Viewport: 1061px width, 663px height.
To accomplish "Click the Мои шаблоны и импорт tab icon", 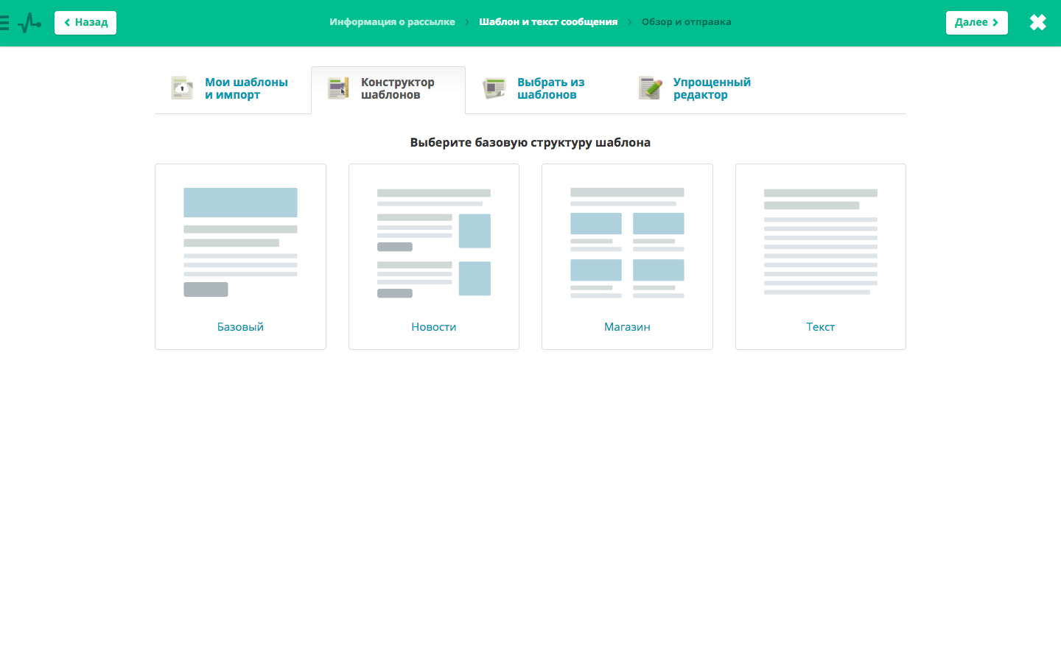I will tap(182, 88).
